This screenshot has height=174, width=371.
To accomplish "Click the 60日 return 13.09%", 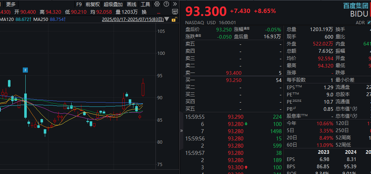I will (325, 145).
